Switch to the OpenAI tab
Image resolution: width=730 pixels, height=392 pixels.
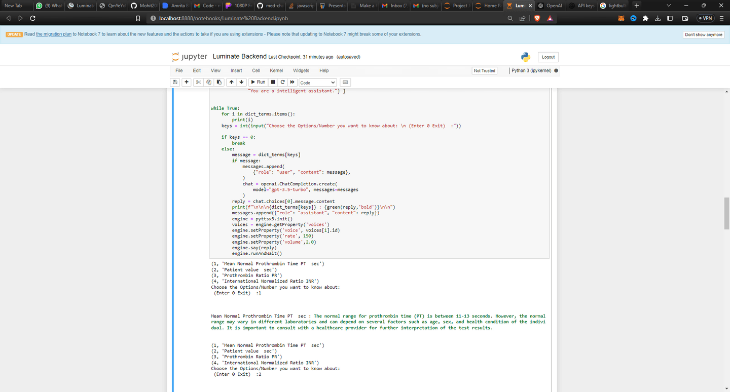click(550, 6)
